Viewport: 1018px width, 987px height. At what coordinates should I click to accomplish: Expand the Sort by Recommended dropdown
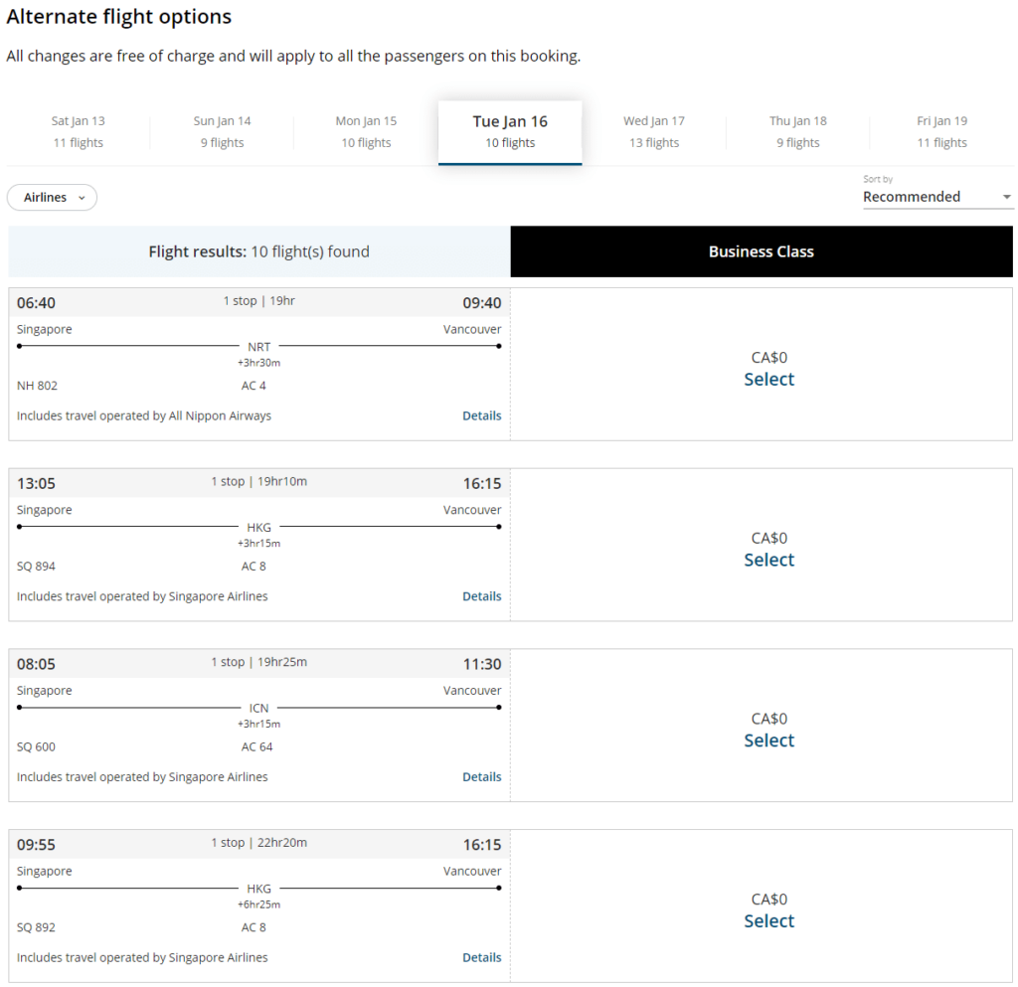pyautogui.click(x=934, y=196)
